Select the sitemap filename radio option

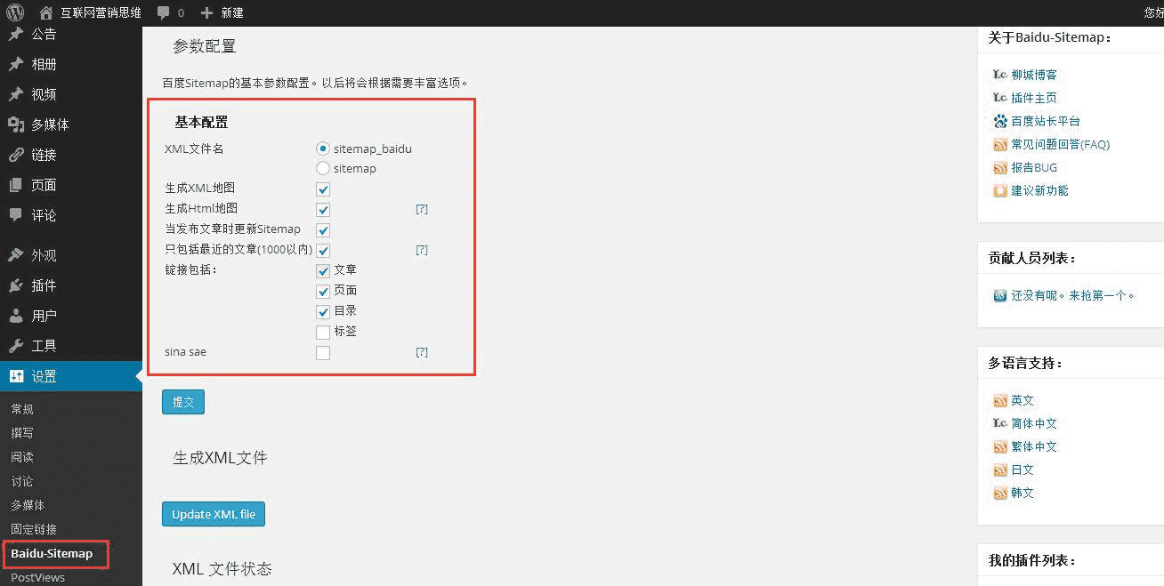(x=322, y=168)
